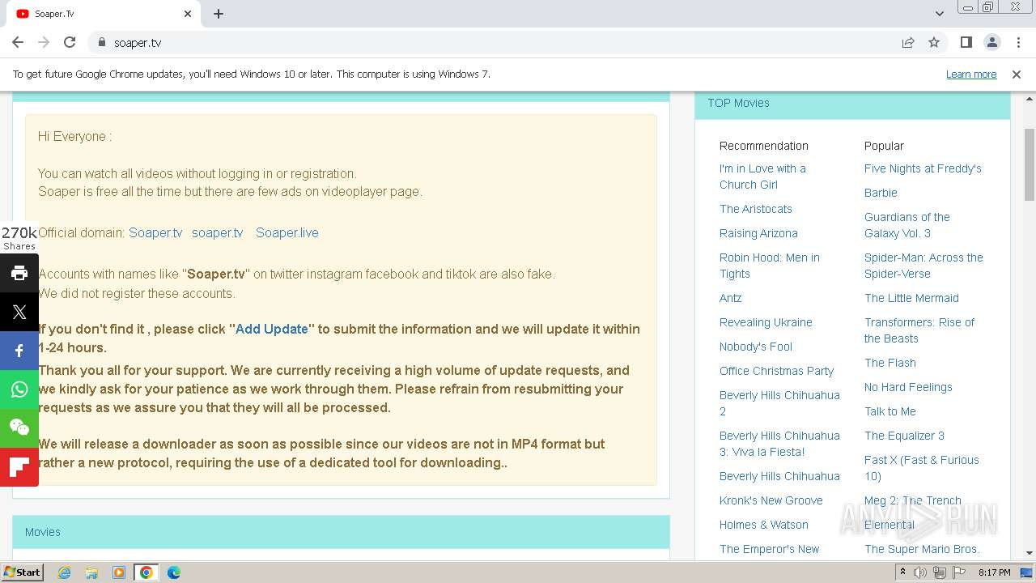The image size is (1036, 583).
Task: Open Five Nights at Freddy's link
Action: click(923, 168)
